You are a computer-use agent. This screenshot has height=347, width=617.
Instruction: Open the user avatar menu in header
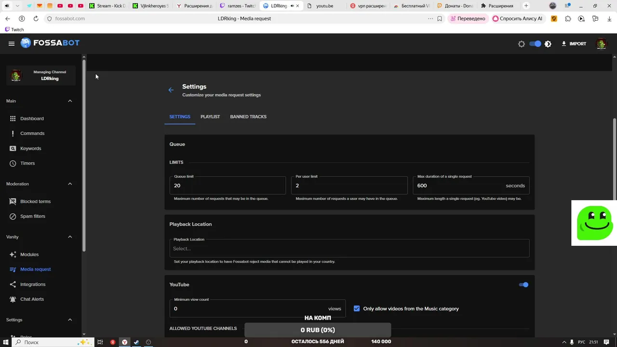pyautogui.click(x=602, y=44)
